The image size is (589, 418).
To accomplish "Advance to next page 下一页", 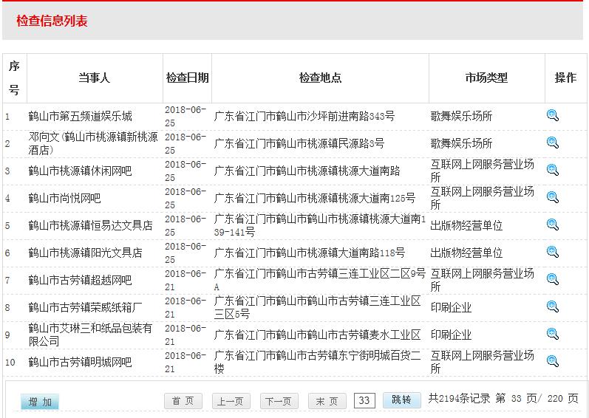I will pos(279,401).
